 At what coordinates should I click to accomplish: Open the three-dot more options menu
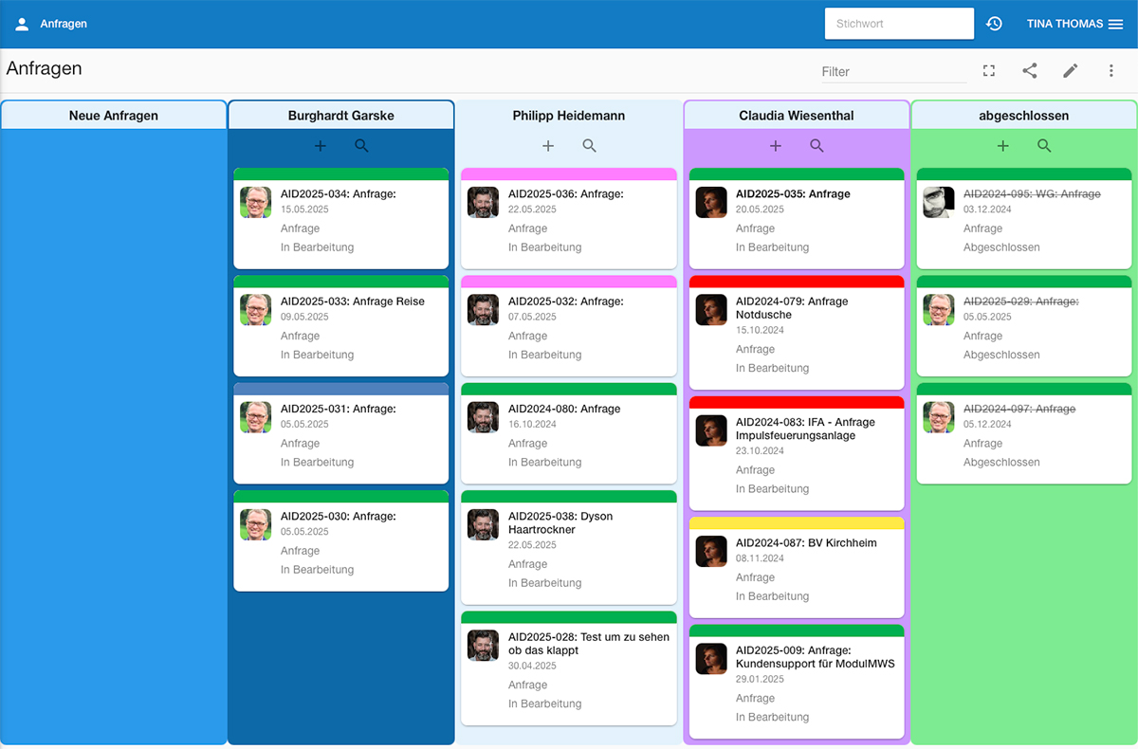click(x=1111, y=71)
